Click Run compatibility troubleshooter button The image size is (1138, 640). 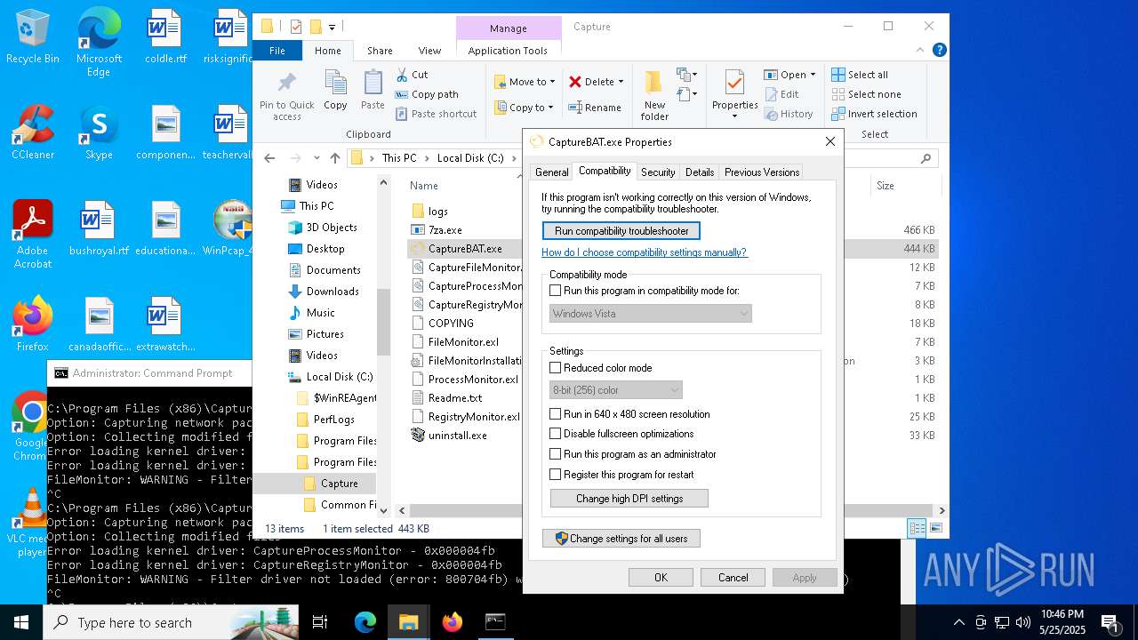(x=621, y=231)
